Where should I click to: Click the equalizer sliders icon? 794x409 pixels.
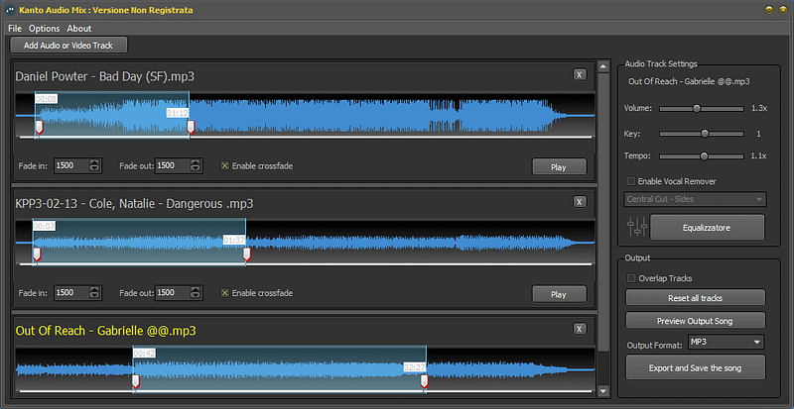click(x=637, y=227)
